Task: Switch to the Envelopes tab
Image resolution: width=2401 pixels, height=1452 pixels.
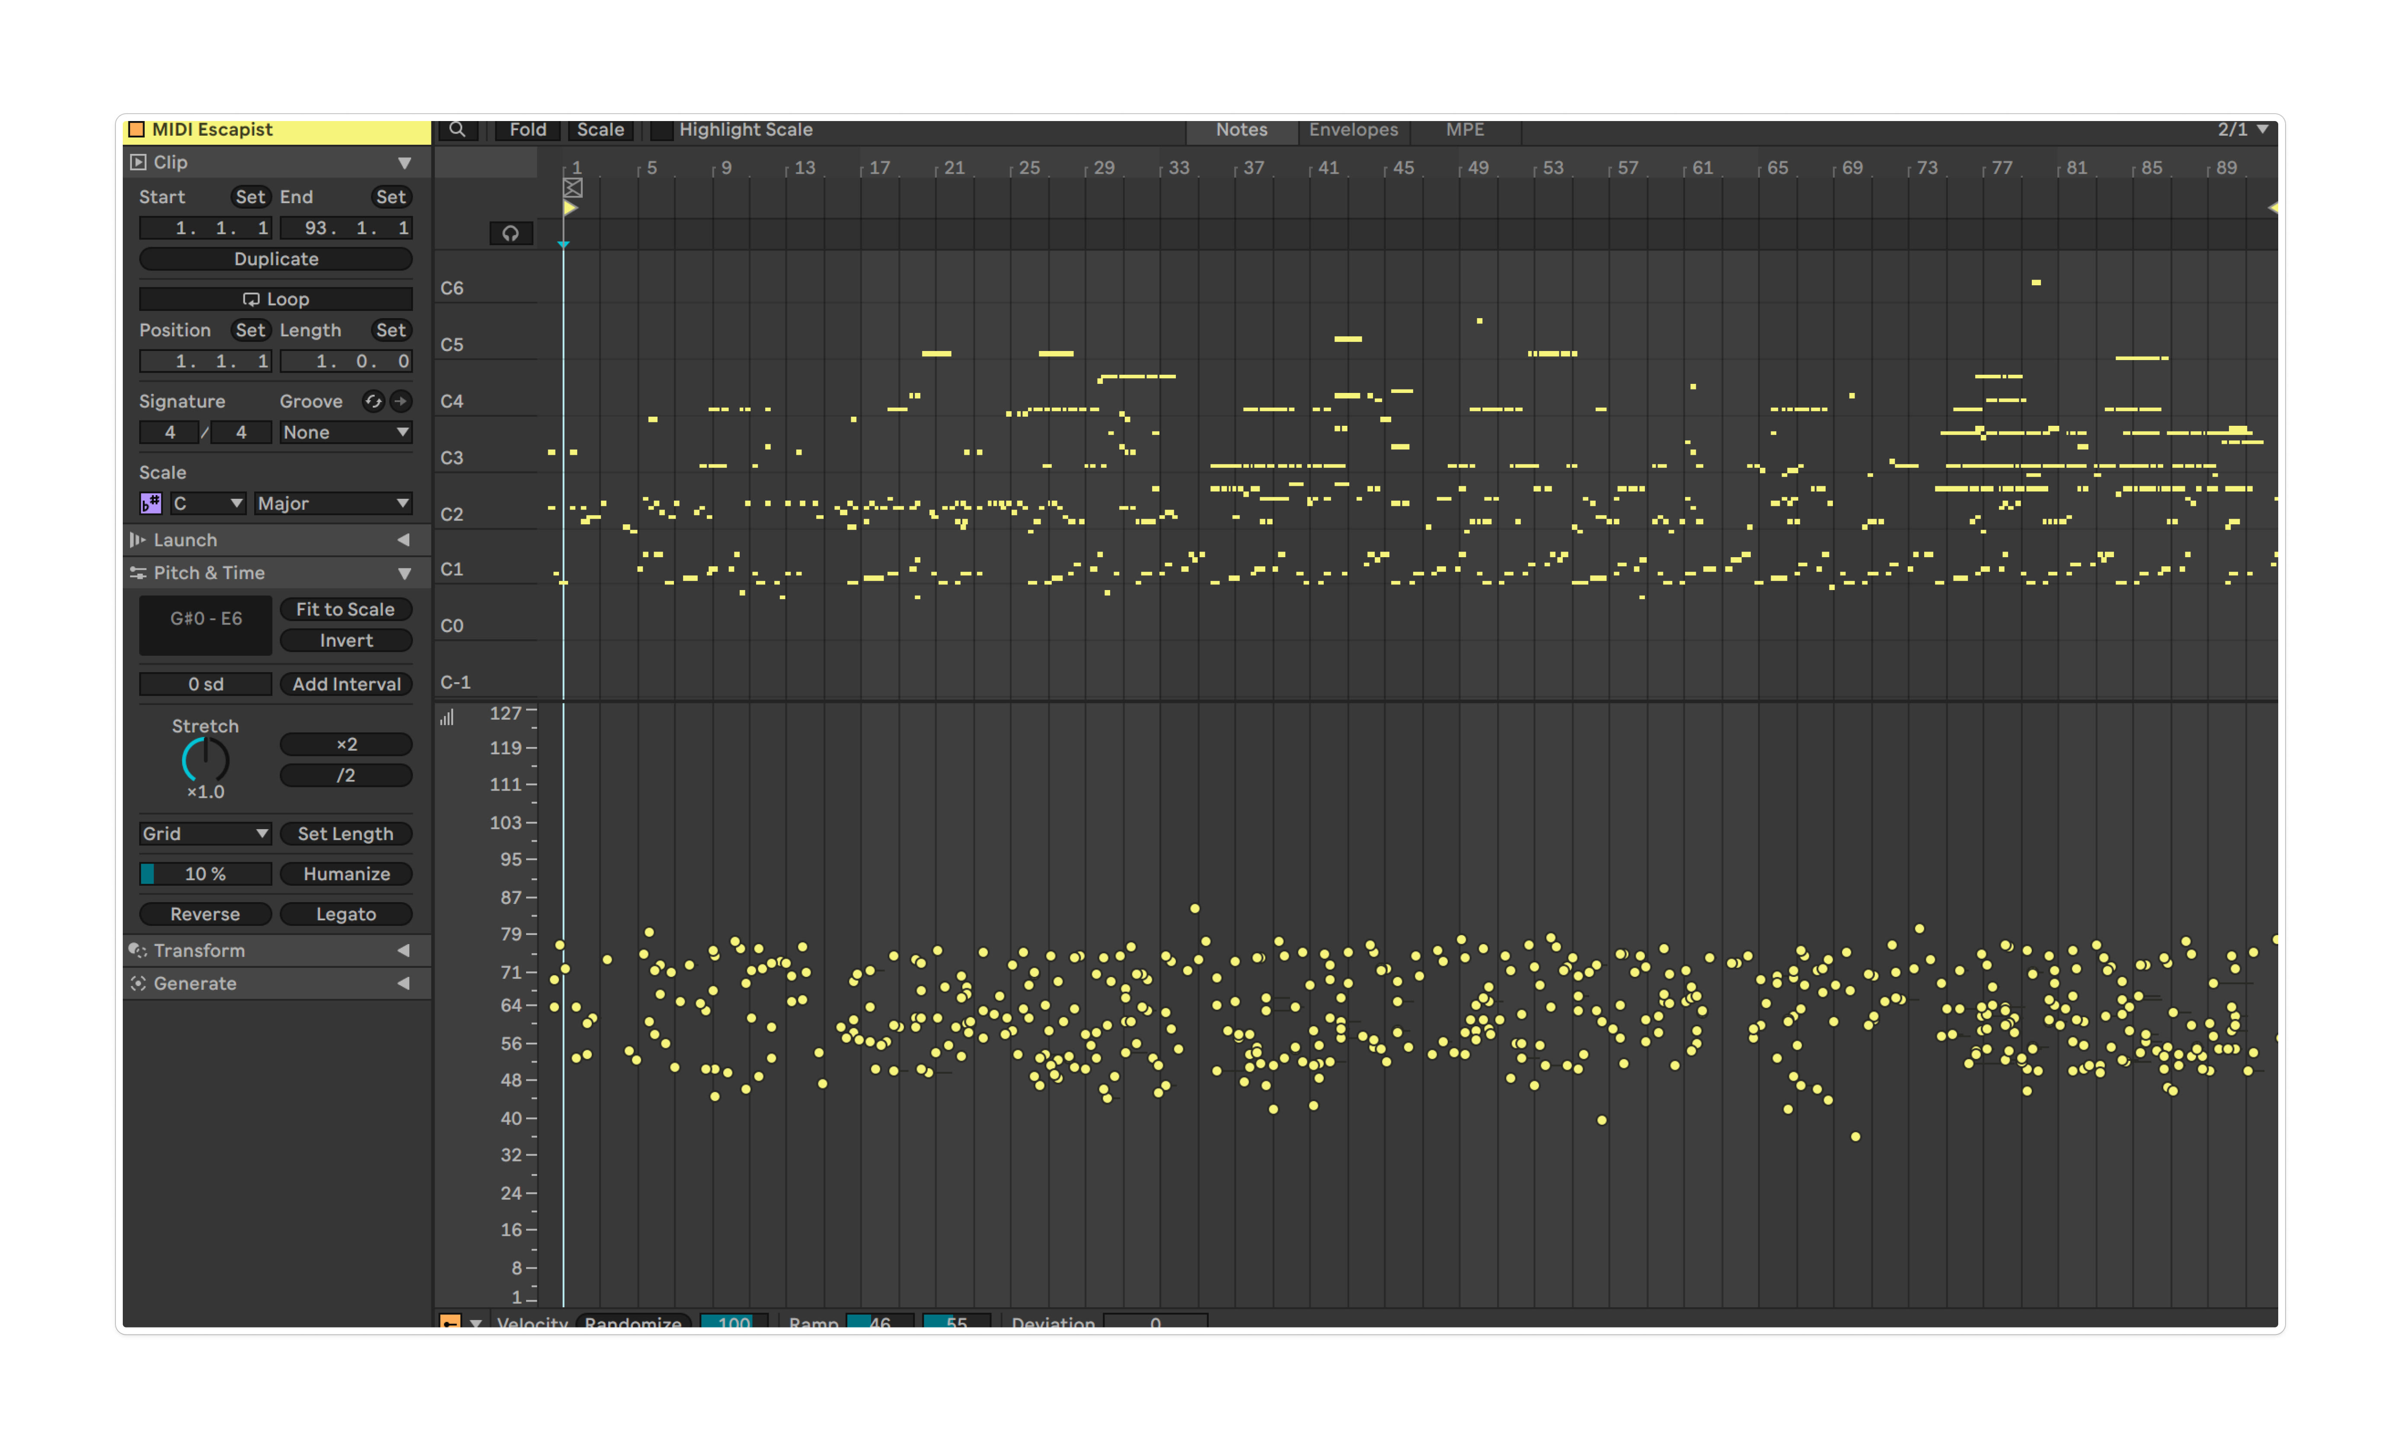Action: [x=1354, y=130]
